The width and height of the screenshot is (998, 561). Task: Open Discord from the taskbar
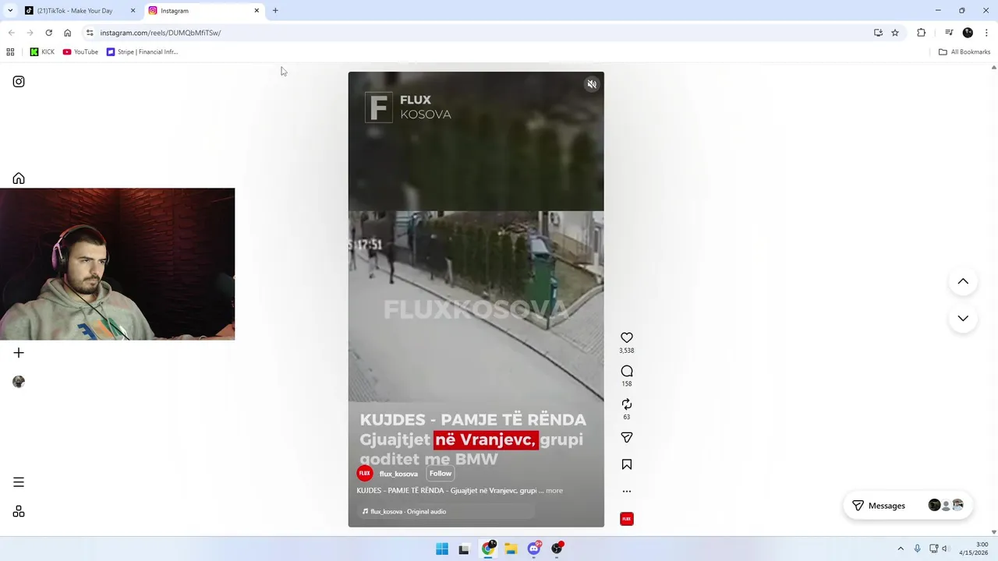pyautogui.click(x=534, y=549)
